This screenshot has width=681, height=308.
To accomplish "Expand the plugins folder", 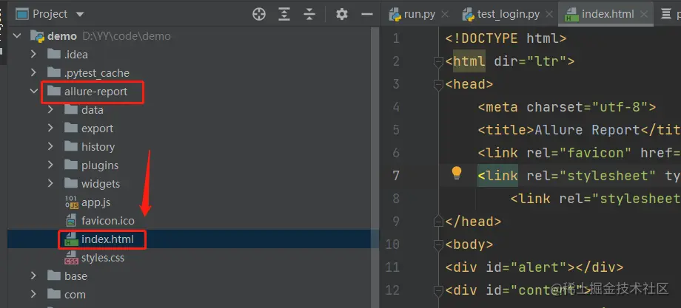I will (50, 165).
